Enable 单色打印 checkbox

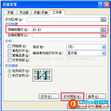pyautogui.click(x=9, y=51)
